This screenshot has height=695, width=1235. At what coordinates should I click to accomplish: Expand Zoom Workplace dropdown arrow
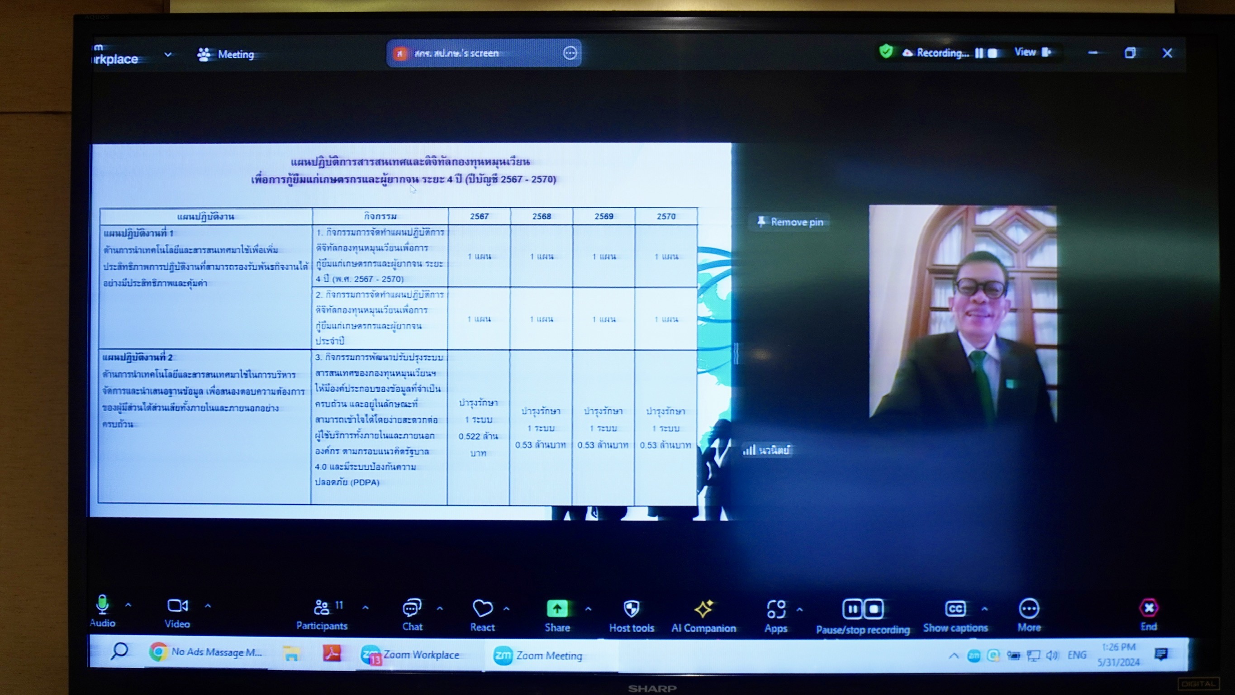[x=168, y=54]
